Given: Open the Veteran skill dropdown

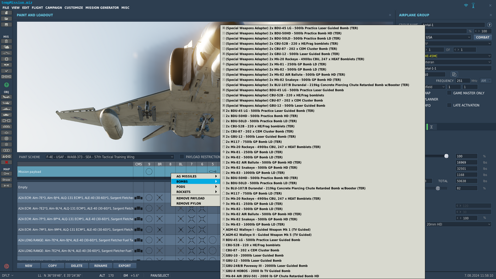Looking at the screenshot, I should [458, 62].
